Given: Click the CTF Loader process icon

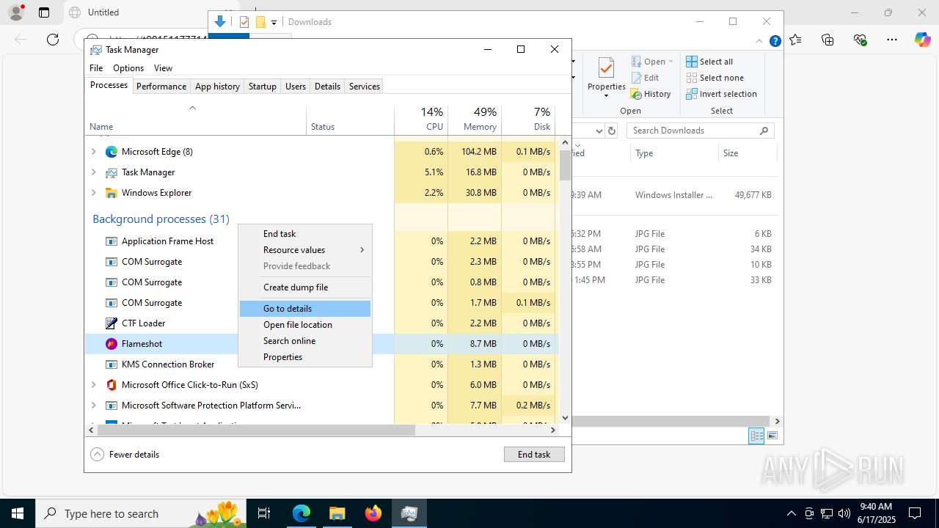Looking at the screenshot, I should click(x=112, y=323).
